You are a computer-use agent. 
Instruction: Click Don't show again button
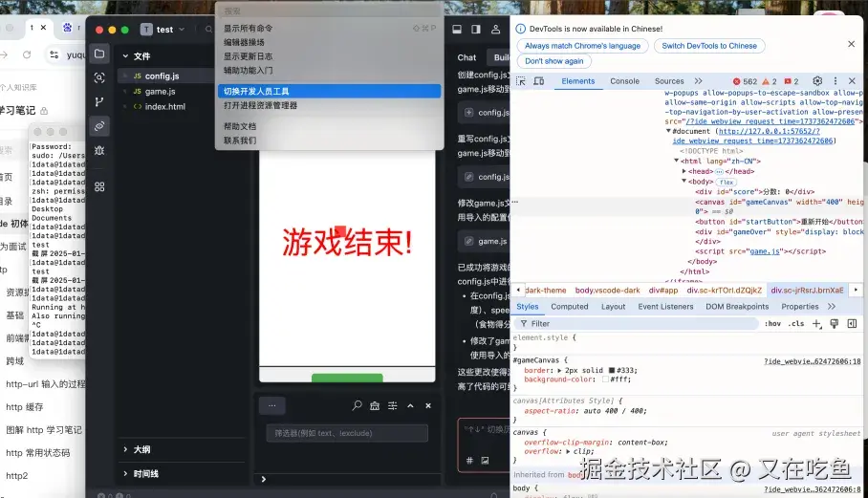point(554,61)
